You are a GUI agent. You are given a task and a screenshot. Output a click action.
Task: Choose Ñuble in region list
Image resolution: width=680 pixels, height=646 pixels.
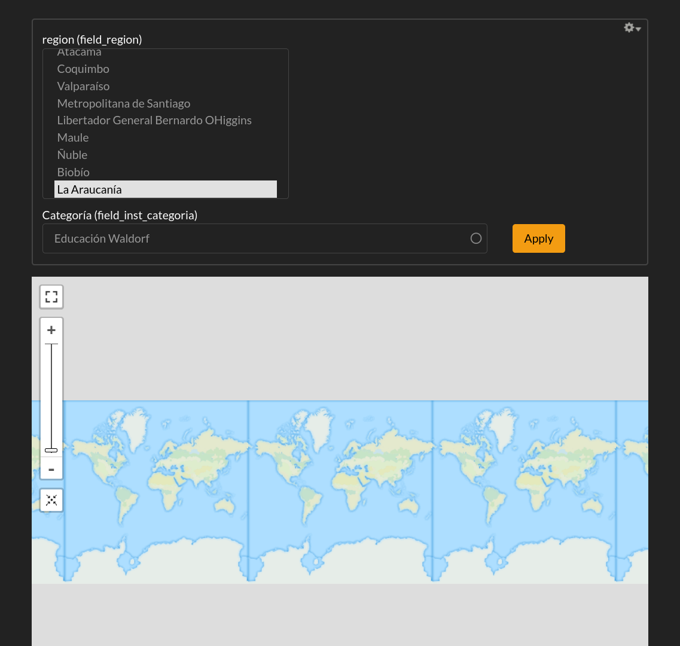pos(72,155)
